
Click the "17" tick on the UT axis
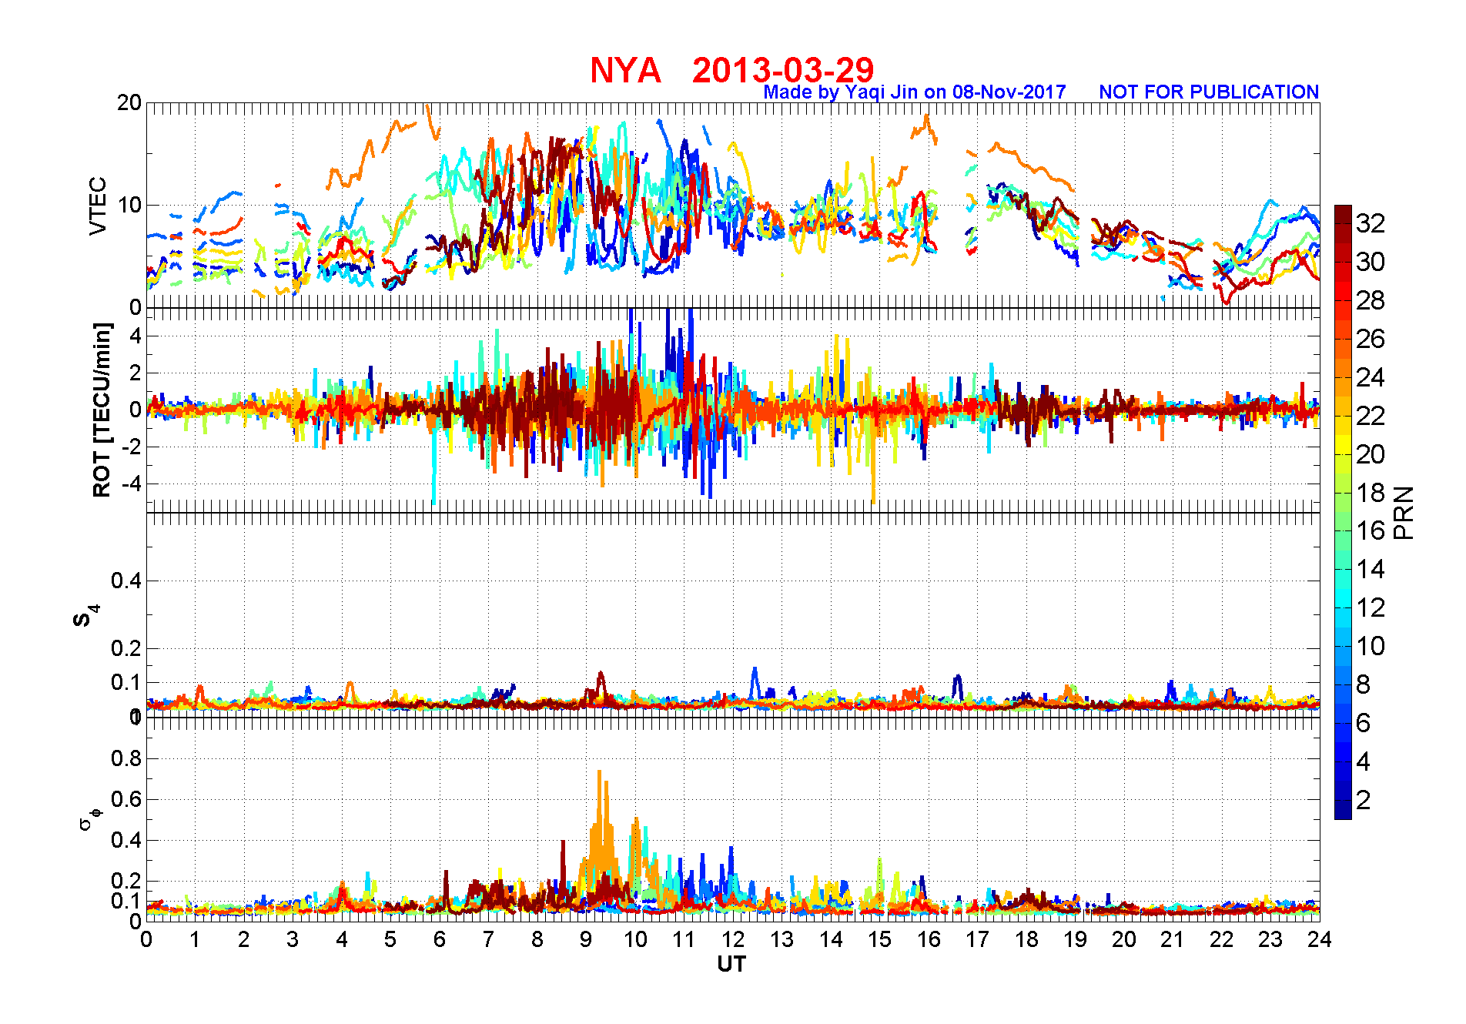coord(977,939)
